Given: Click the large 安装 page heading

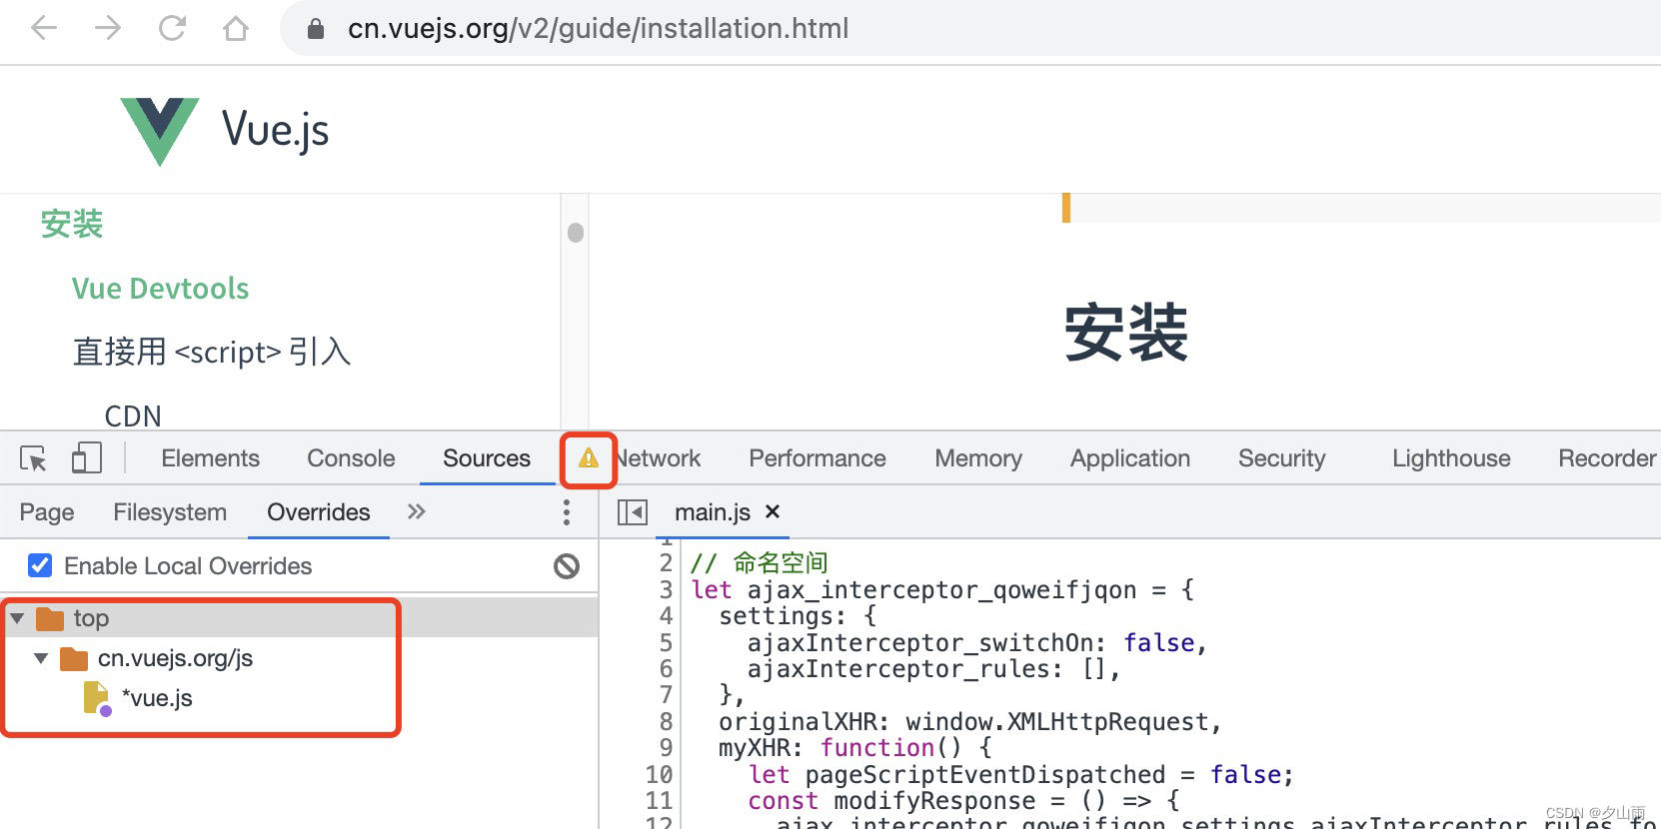Looking at the screenshot, I should click(x=1125, y=333).
